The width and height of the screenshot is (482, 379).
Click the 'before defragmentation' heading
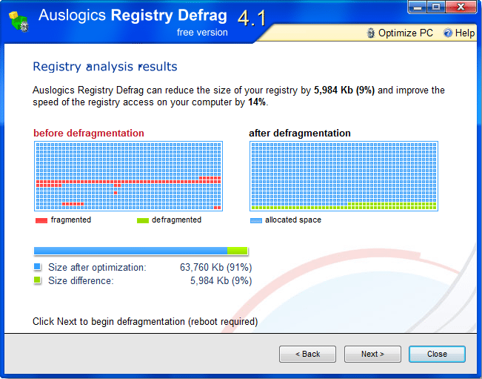click(89, 133)
